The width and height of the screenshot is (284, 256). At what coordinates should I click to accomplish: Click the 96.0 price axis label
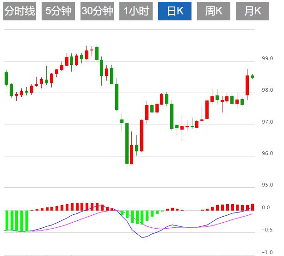point(266,153)
